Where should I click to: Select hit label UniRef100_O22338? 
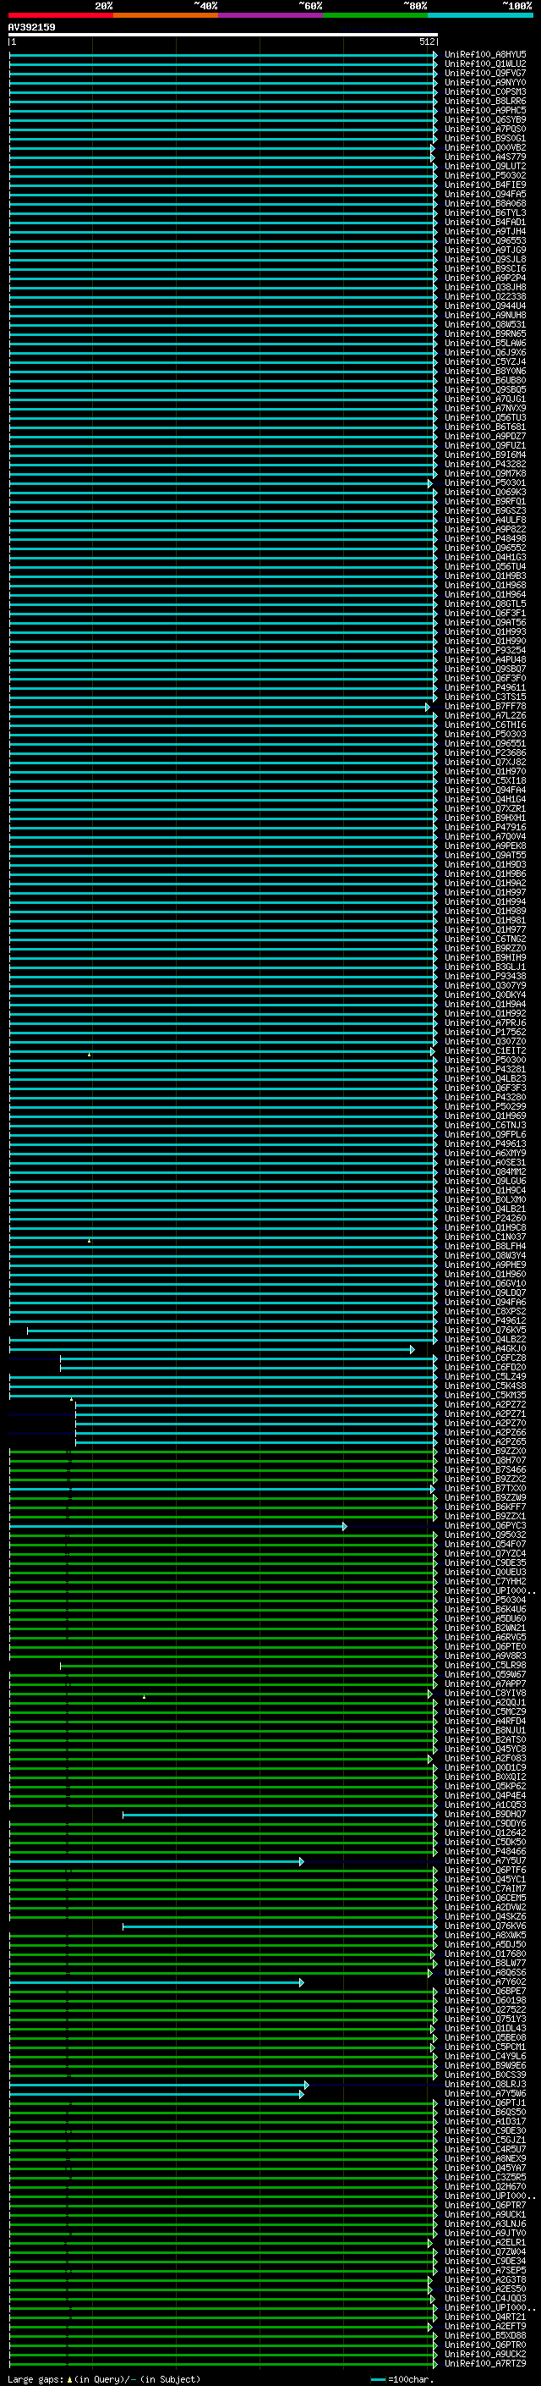click(485, 296)
